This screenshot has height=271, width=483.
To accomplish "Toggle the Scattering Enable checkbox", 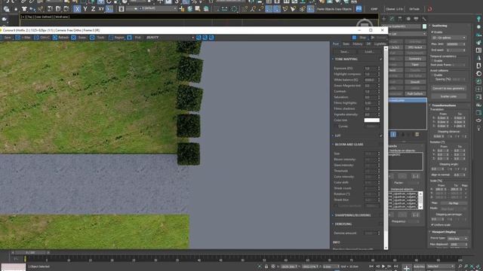I will coord(432,32).
